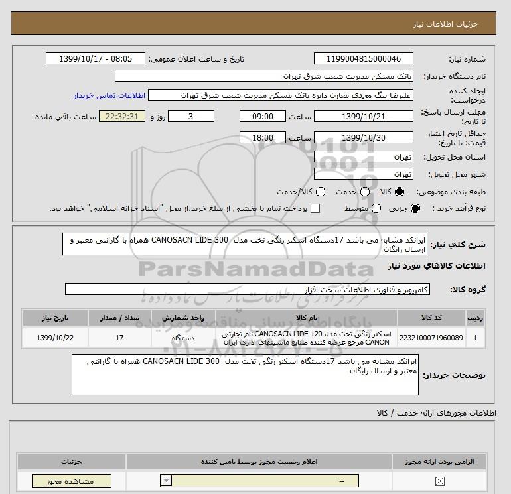The width and height of the screenshot is (511, 494).
Task: Toggle the الزامی بودن ارائه مجوز checkbox
Action: pos(439,481)
